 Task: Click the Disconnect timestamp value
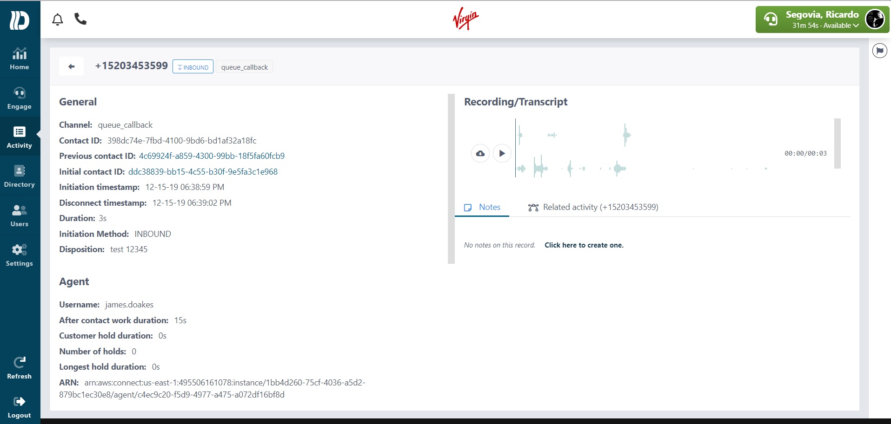click(192, 203)
